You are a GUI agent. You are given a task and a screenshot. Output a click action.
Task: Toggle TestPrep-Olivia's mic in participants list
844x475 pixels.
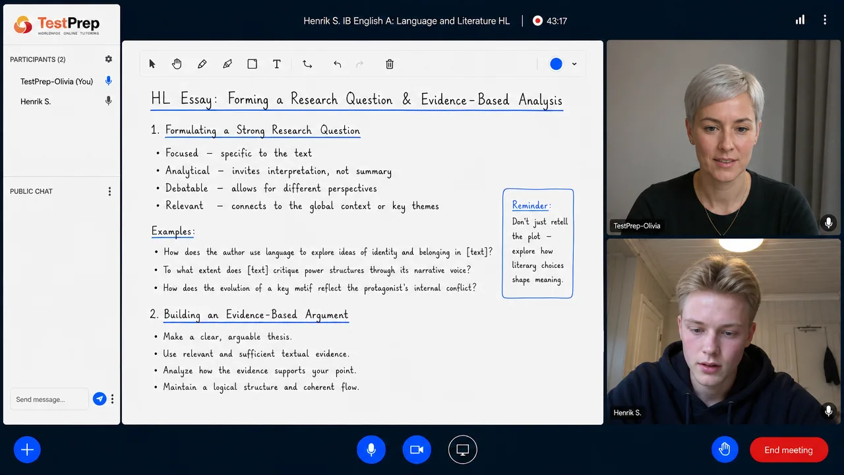click(109, 81)
